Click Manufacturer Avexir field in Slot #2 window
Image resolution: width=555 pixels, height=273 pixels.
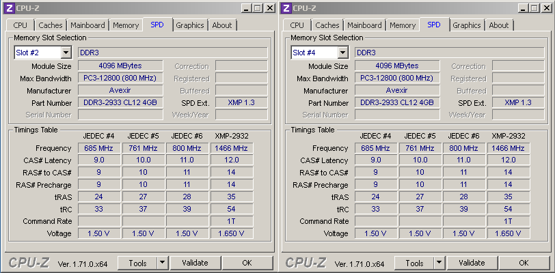tap(120, 90)
